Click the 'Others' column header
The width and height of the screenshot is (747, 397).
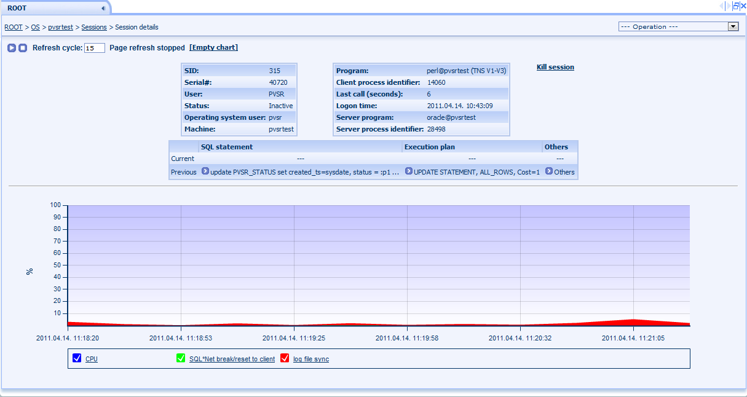pos(556,147)
